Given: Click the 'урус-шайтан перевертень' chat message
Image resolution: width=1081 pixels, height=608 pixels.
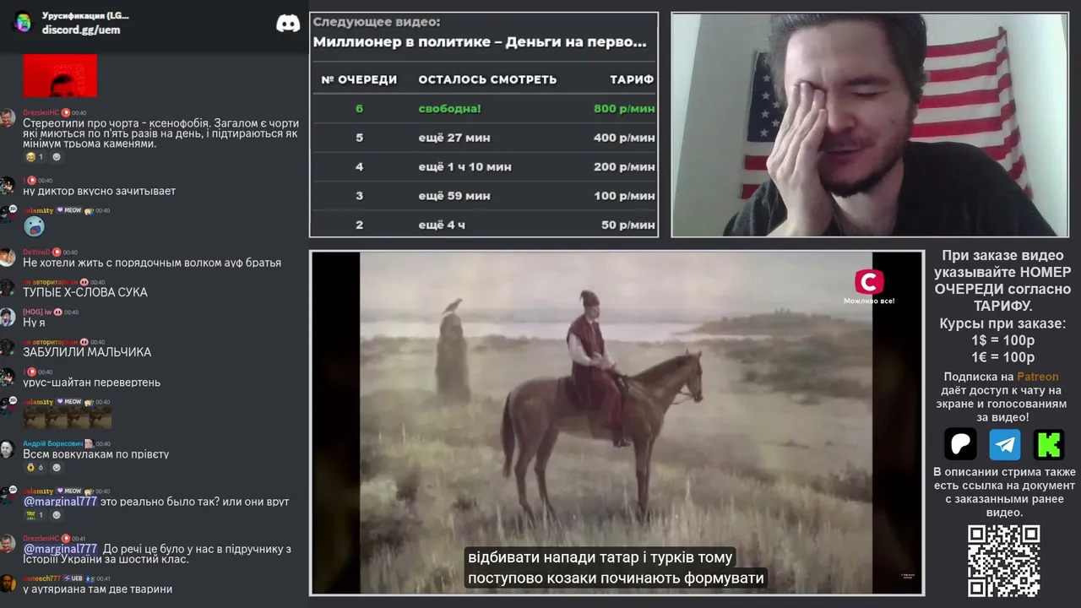Looking at the screenshot, I should (91, 383).
